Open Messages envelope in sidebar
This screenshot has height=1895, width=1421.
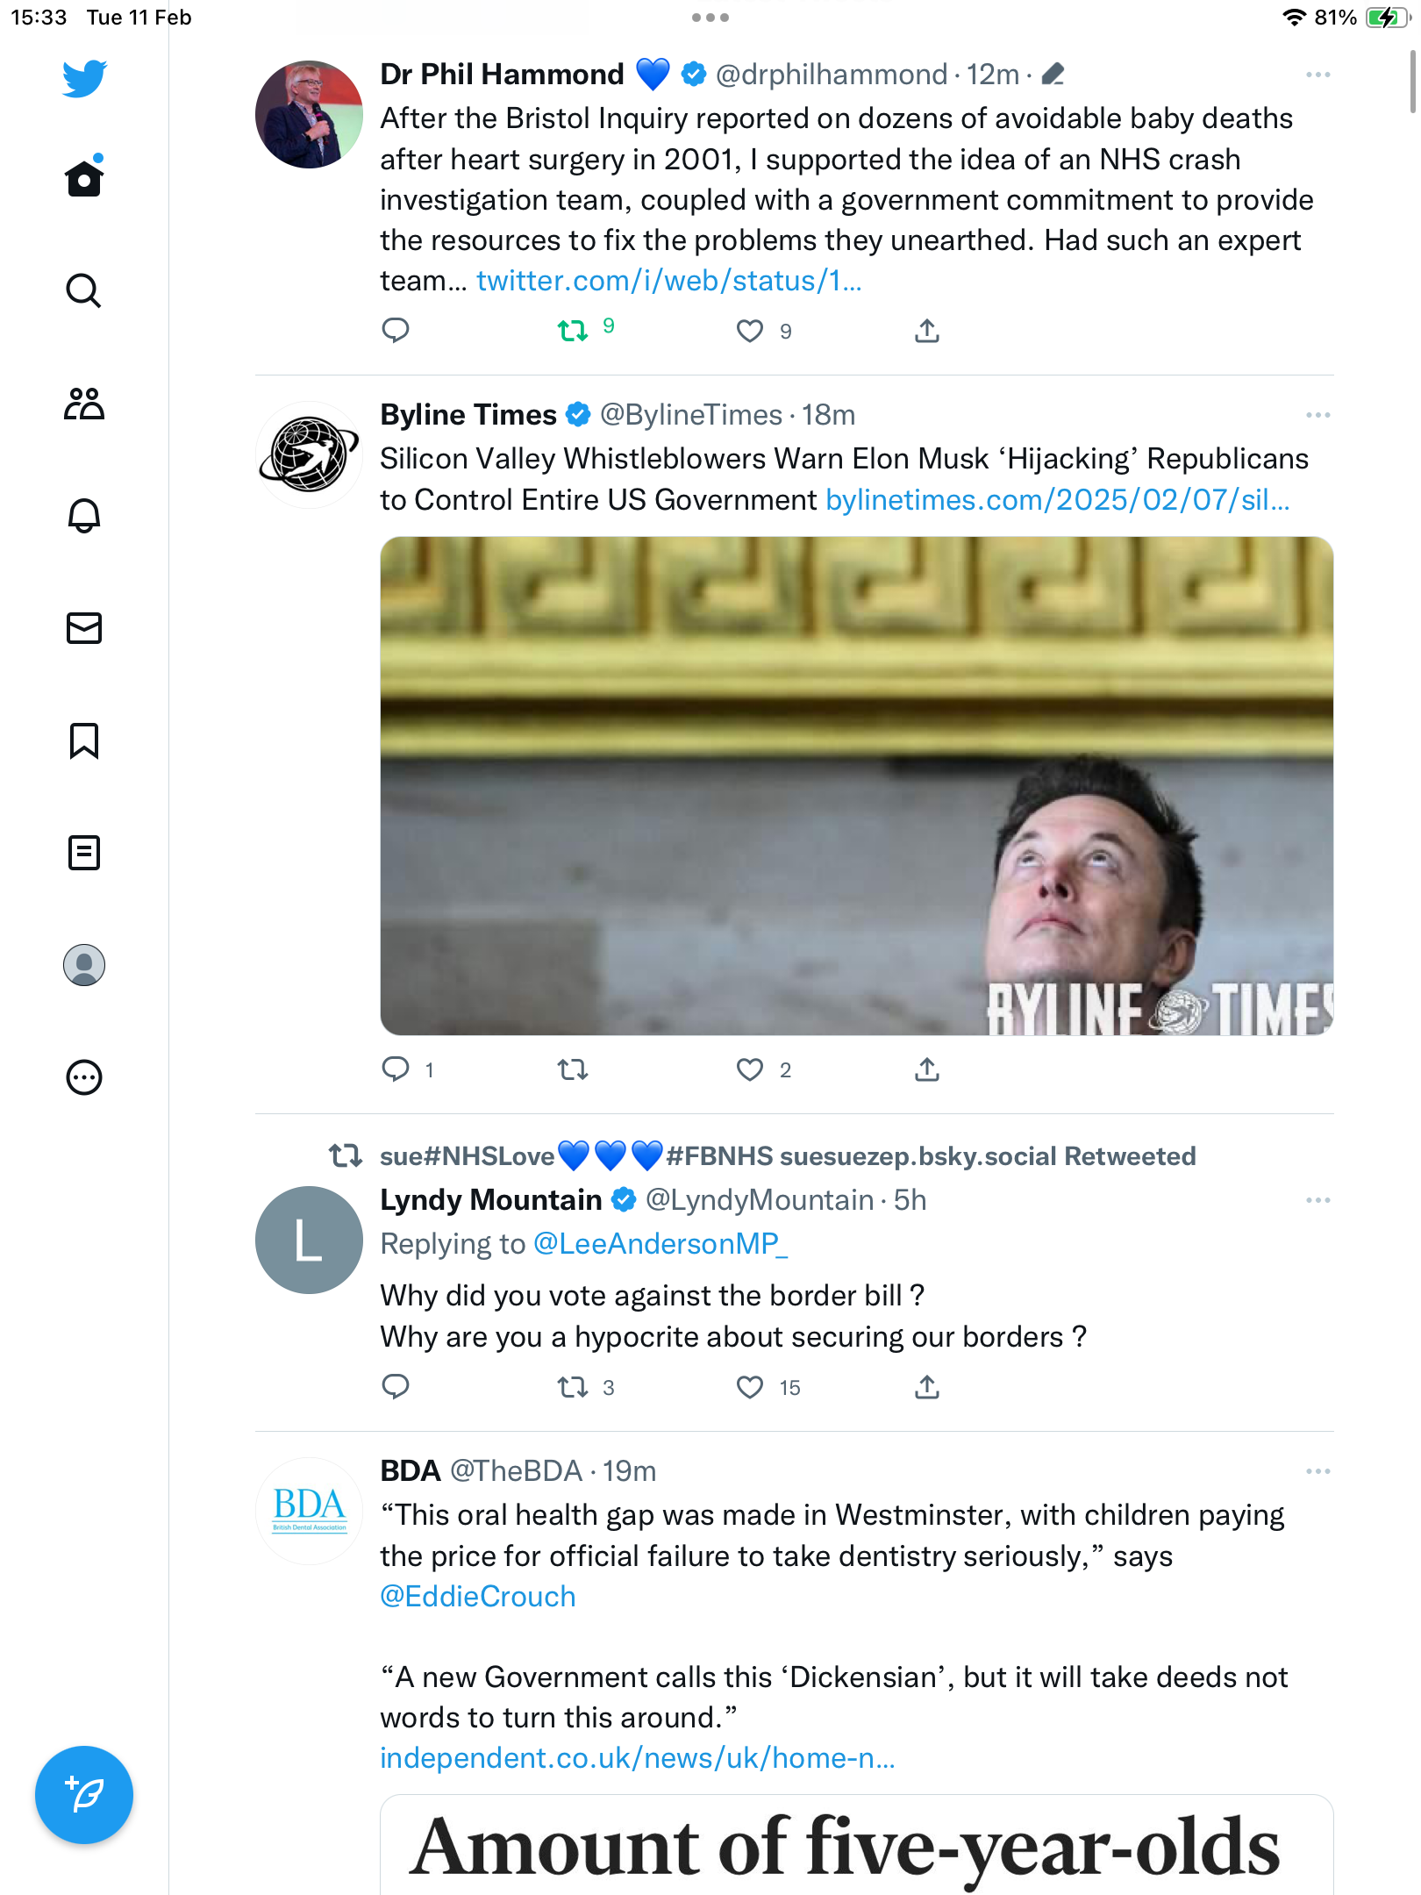(84, 628)
